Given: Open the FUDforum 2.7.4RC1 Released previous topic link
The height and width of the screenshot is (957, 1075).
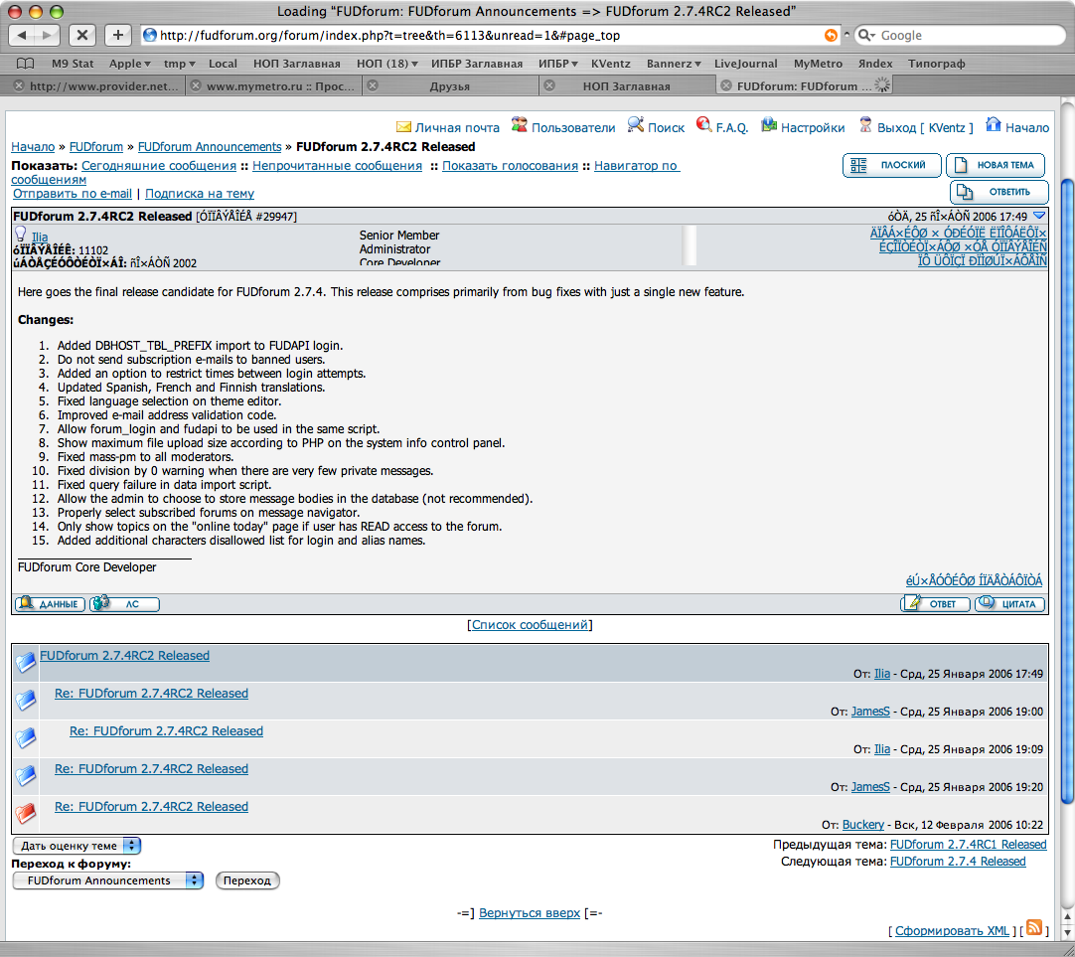Looking at the screenshot, I should coord(968,845).
